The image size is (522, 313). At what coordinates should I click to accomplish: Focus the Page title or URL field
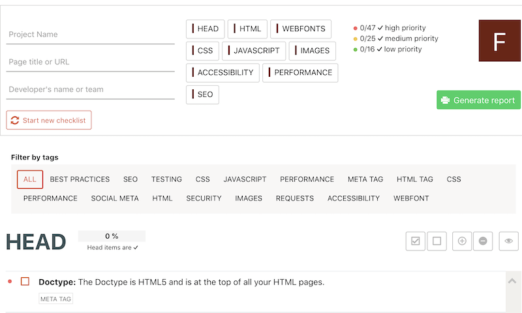pos(90,62)
